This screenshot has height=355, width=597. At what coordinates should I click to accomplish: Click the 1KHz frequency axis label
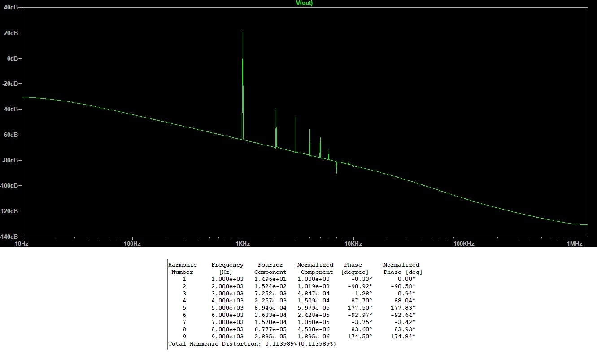(x=243, y=244)
